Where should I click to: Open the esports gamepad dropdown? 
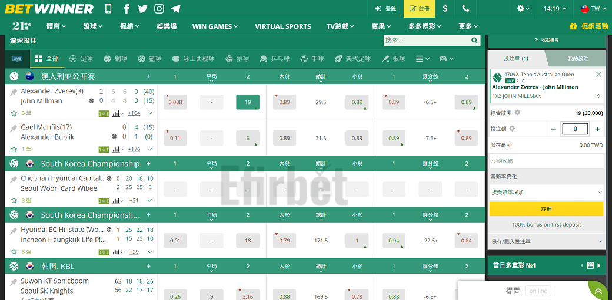coord(447,59)
